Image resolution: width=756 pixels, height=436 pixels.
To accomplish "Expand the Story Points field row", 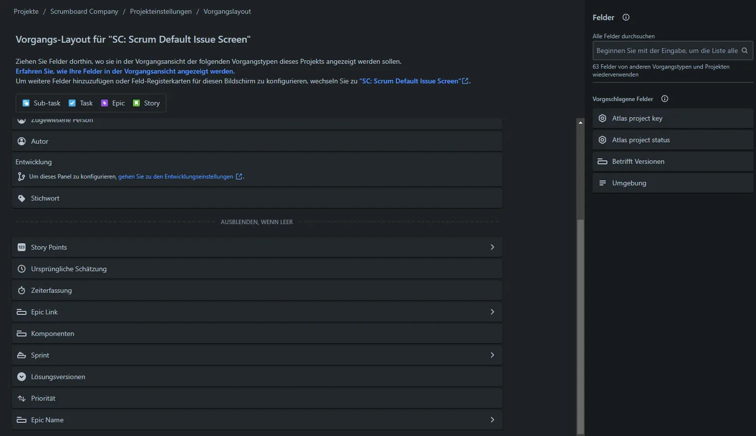I will (493, 247).
